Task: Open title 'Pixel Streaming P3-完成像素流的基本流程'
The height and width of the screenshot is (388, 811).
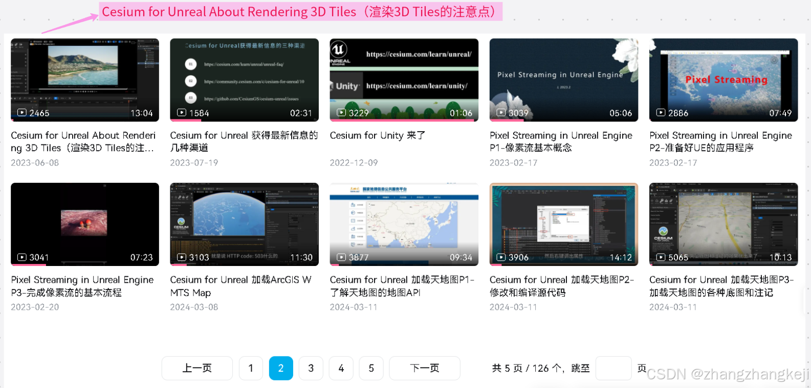Action: 82,286
